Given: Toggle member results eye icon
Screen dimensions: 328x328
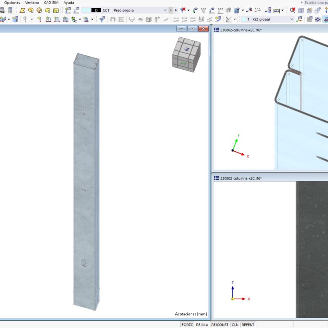Looking at the screenshot, I should [x=249, y=10].
